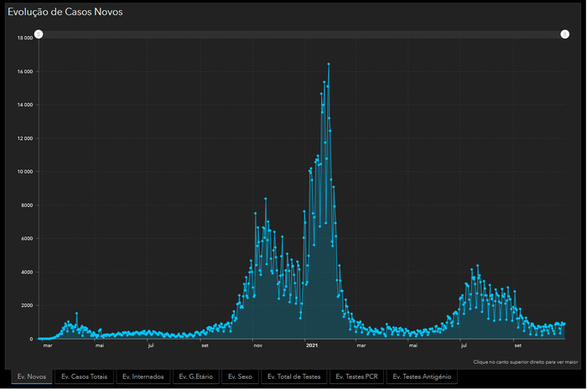Screen dimensions: 587x389
Task: Click the middle of the range slider track
Action: pos(302,34)
